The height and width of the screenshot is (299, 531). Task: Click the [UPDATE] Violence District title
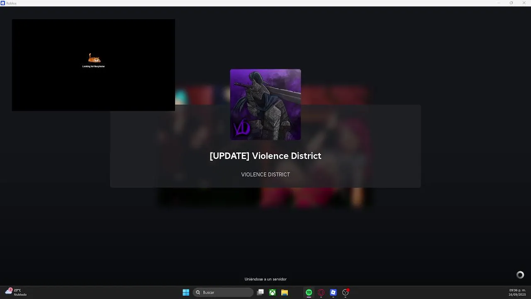pyautogui.click(x=265, y=156)
